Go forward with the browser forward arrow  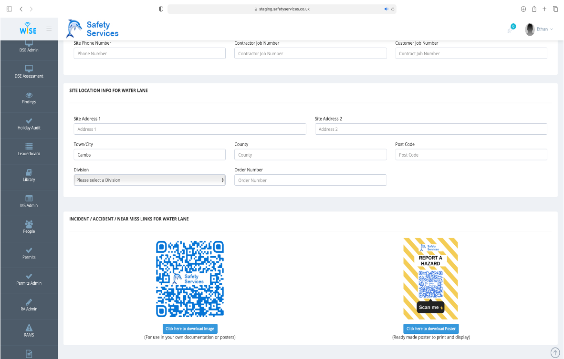(31, 9)
